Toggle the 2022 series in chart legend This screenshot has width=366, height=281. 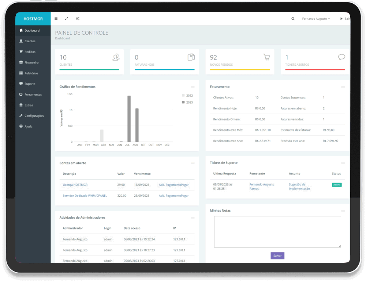(187, 96)
